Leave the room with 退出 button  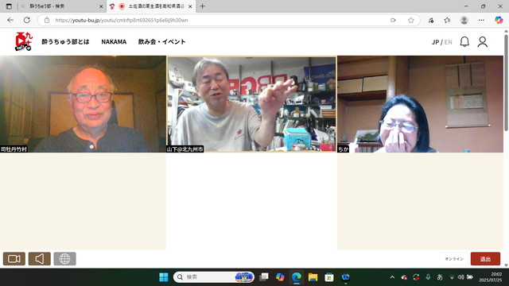tap(485, 259)
